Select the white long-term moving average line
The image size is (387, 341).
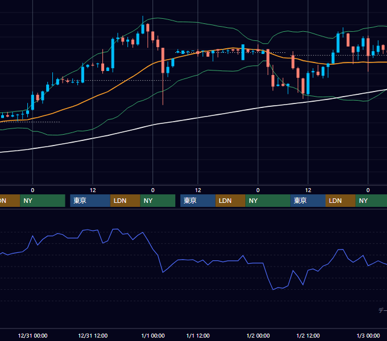197,118
